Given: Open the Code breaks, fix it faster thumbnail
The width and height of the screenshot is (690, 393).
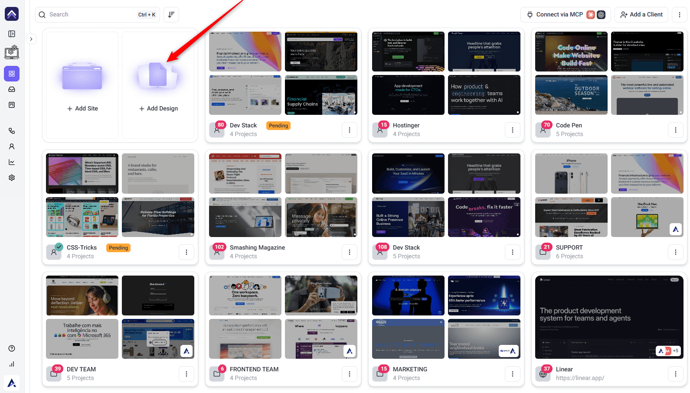Looking at the screenshot, I should (x=484, y=217).
